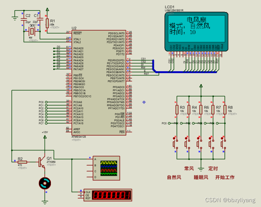Click the +12V power terminal arrow
The width and height of the screenshot is (261, 207).
point(45,137)
